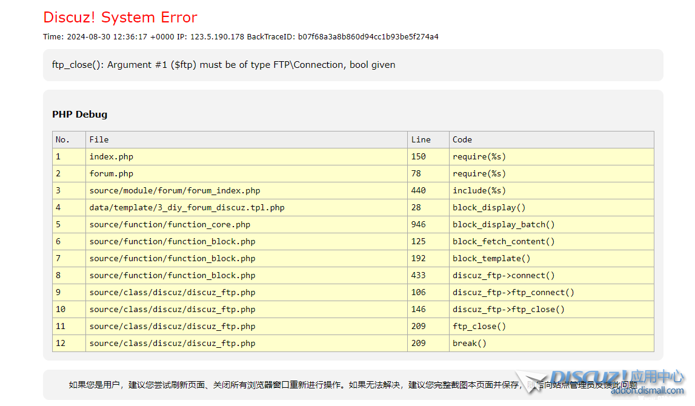Screen dimensions: 695x406
Task: Click the 3_diy_forum_discuz.tpl.php file path
Action: pyautogui.click(x=187, y=208)
